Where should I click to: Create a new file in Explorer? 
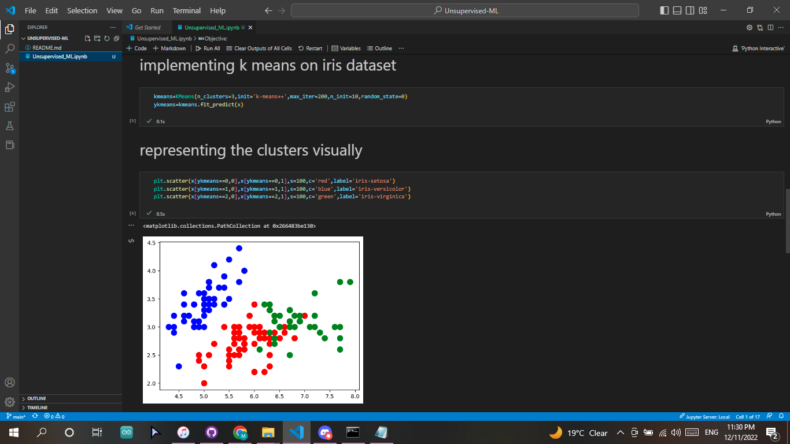pos(87,38)
